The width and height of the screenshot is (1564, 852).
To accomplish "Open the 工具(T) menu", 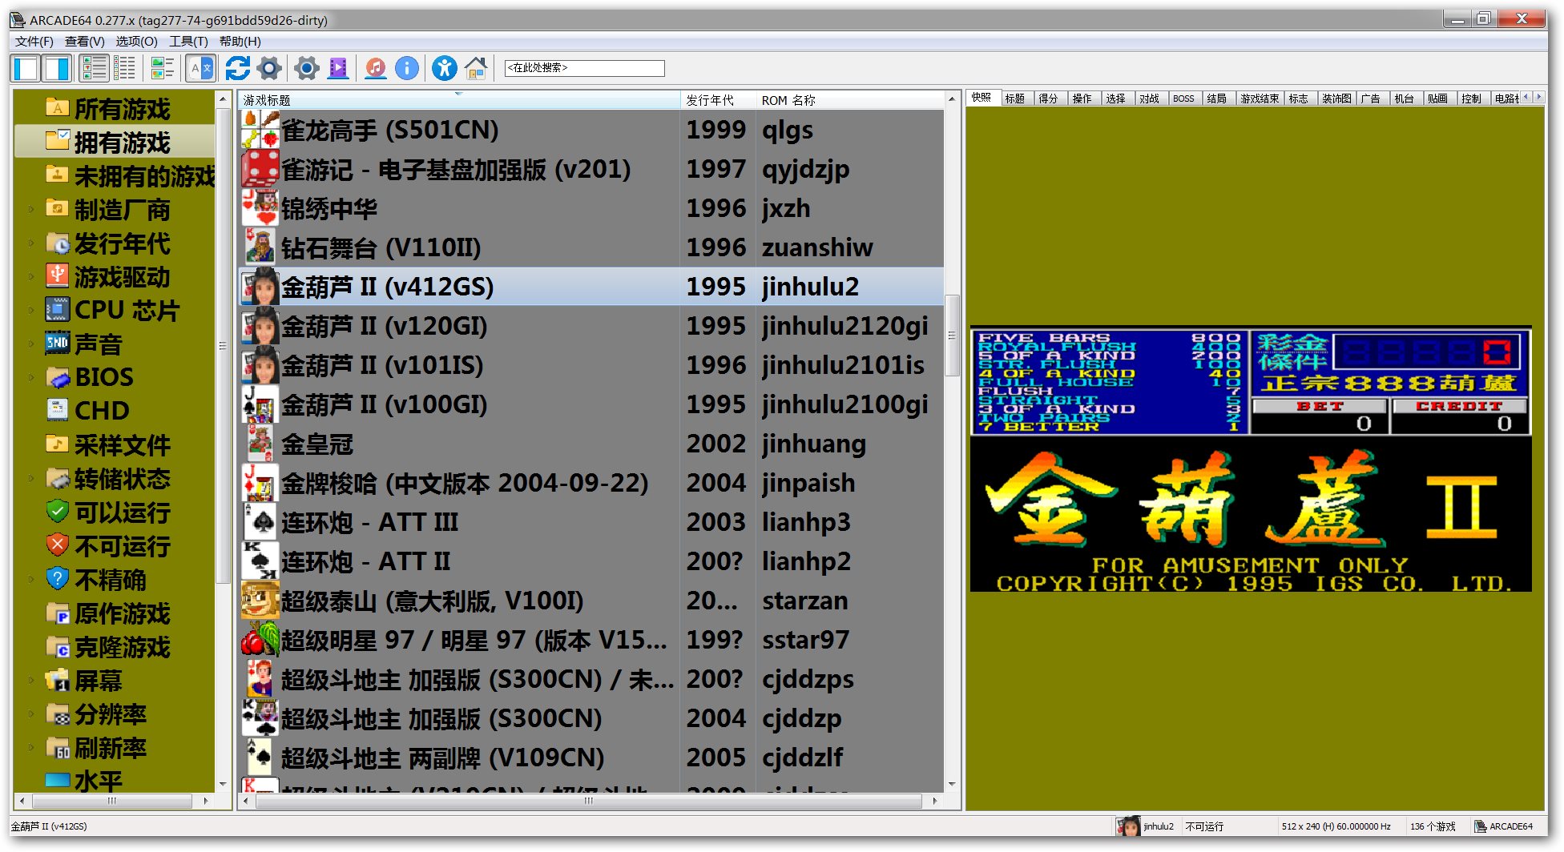I will pyautogui.click(x=188, y=42).
